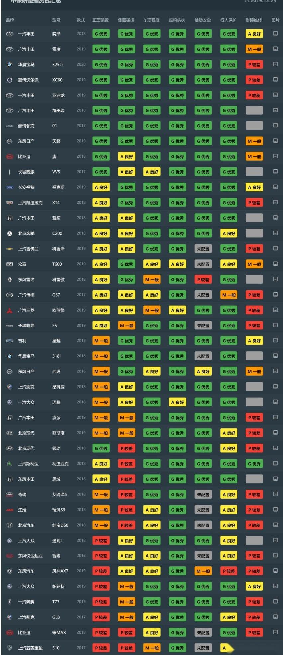The image size is (283, 655).
Task: Open the picture icon in the 柯迪亚克 row
Action: coord(275,463)
